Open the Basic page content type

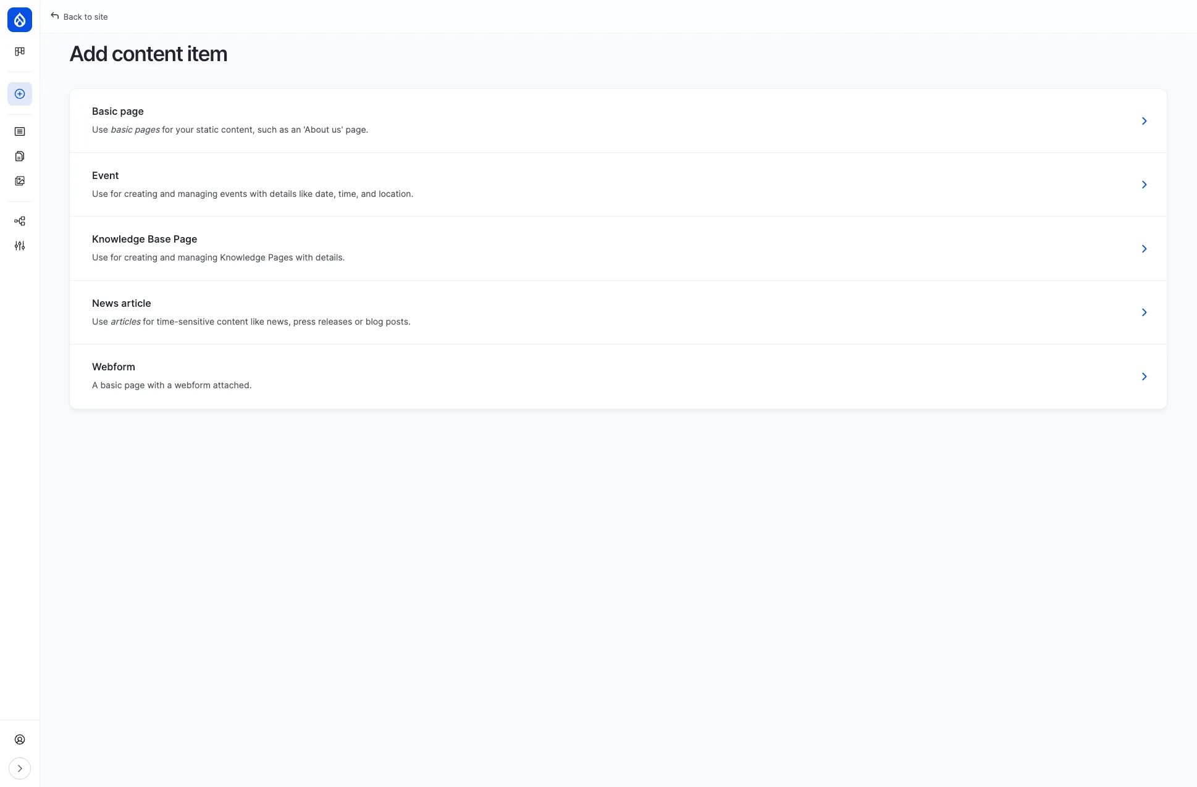coord(618,121)
